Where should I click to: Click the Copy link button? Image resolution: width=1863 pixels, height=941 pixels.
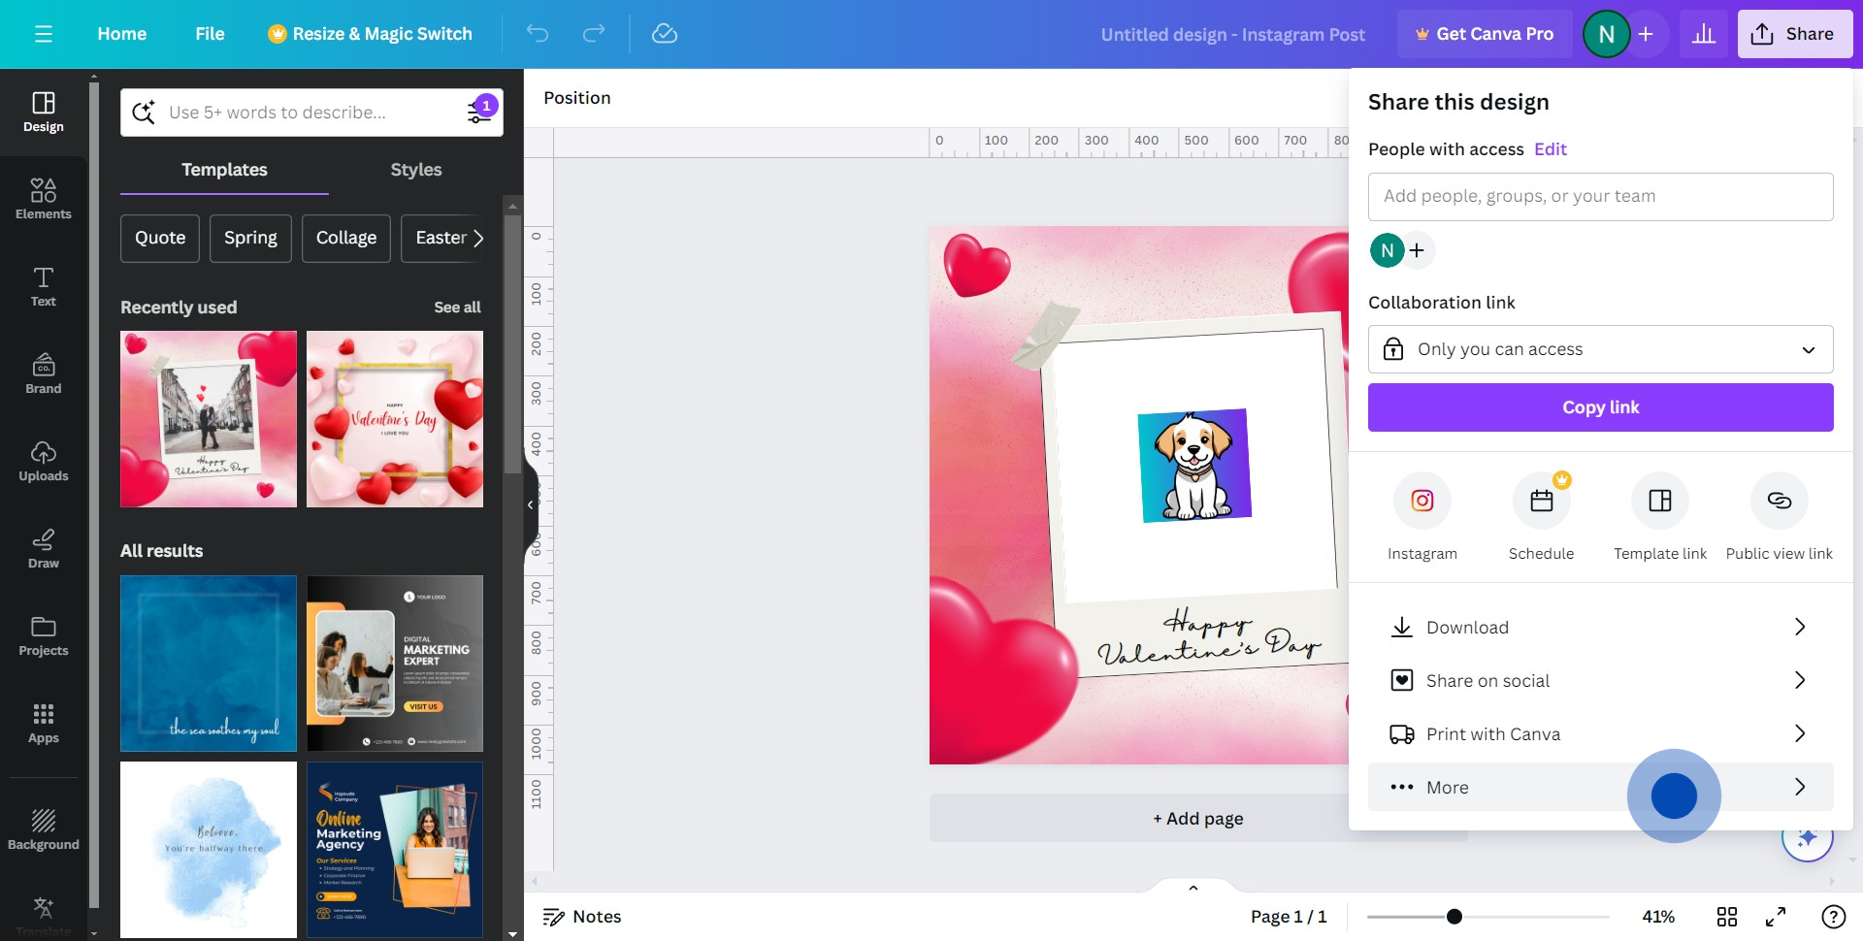[x=1600, y=407]
